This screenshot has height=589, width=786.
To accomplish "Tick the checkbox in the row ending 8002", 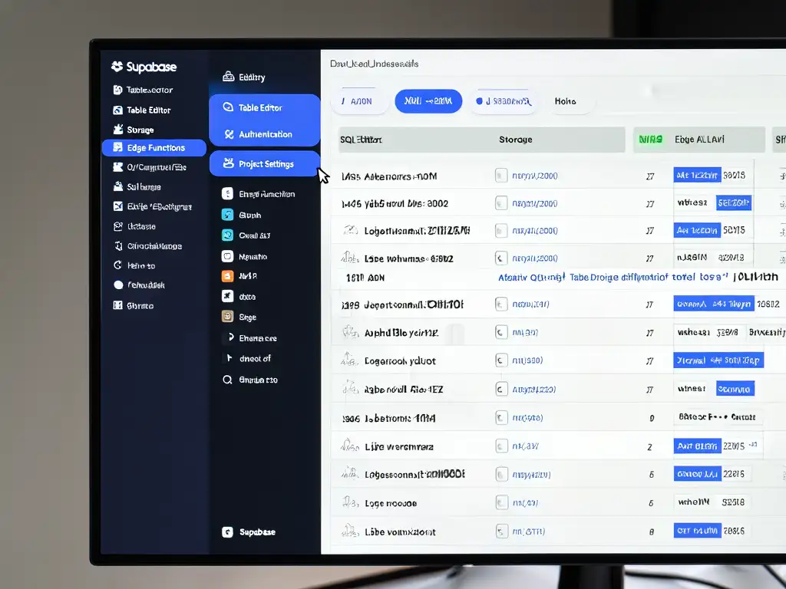I will point(500,202).
